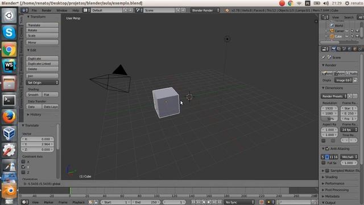Click the 50% resolution percentage slider
364x205 pixels.
click(x=330, y=119)
